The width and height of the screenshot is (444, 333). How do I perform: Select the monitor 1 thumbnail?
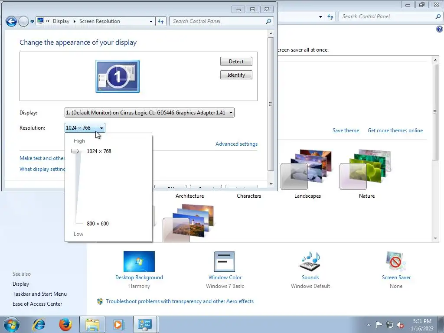click(118, 76)
